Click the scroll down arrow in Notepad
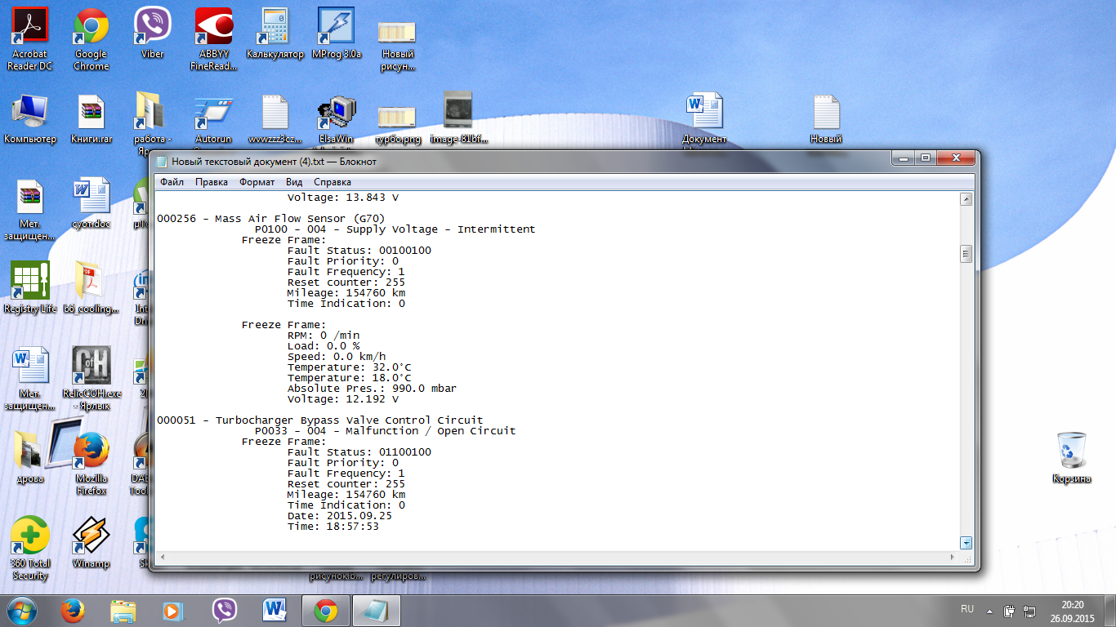The image size is (1116, 627). click(966, 543)
